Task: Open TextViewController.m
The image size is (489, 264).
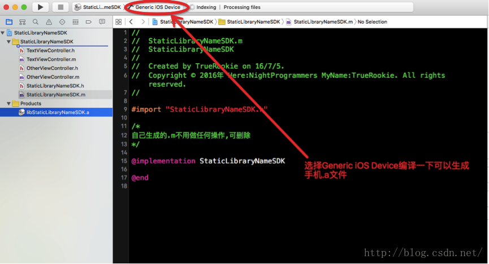Action: (x=51, y=59)
